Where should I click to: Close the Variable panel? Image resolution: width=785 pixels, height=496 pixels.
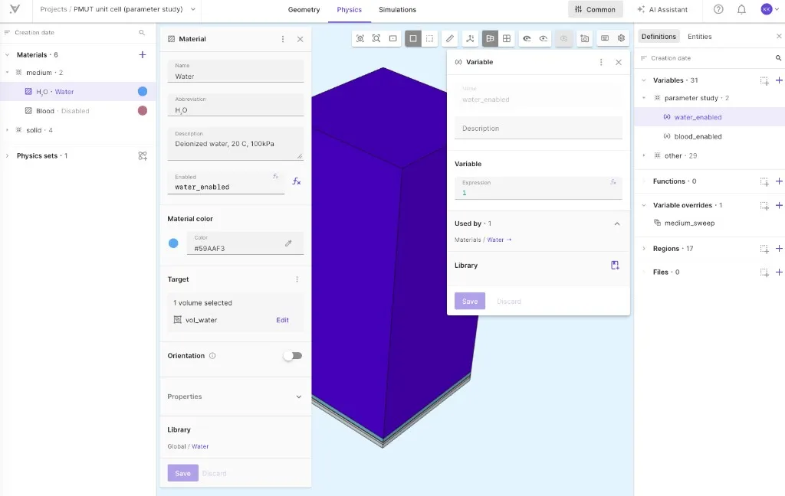(x=619, y=62)
